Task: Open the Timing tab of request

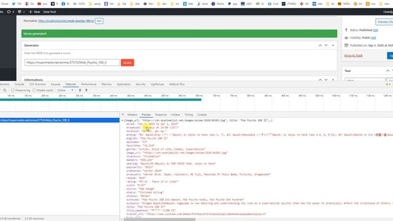Action: click(x=189, y=115)
